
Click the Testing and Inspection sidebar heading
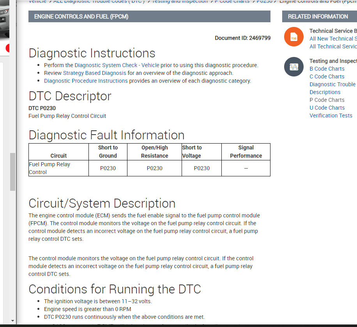pos(333,61)
